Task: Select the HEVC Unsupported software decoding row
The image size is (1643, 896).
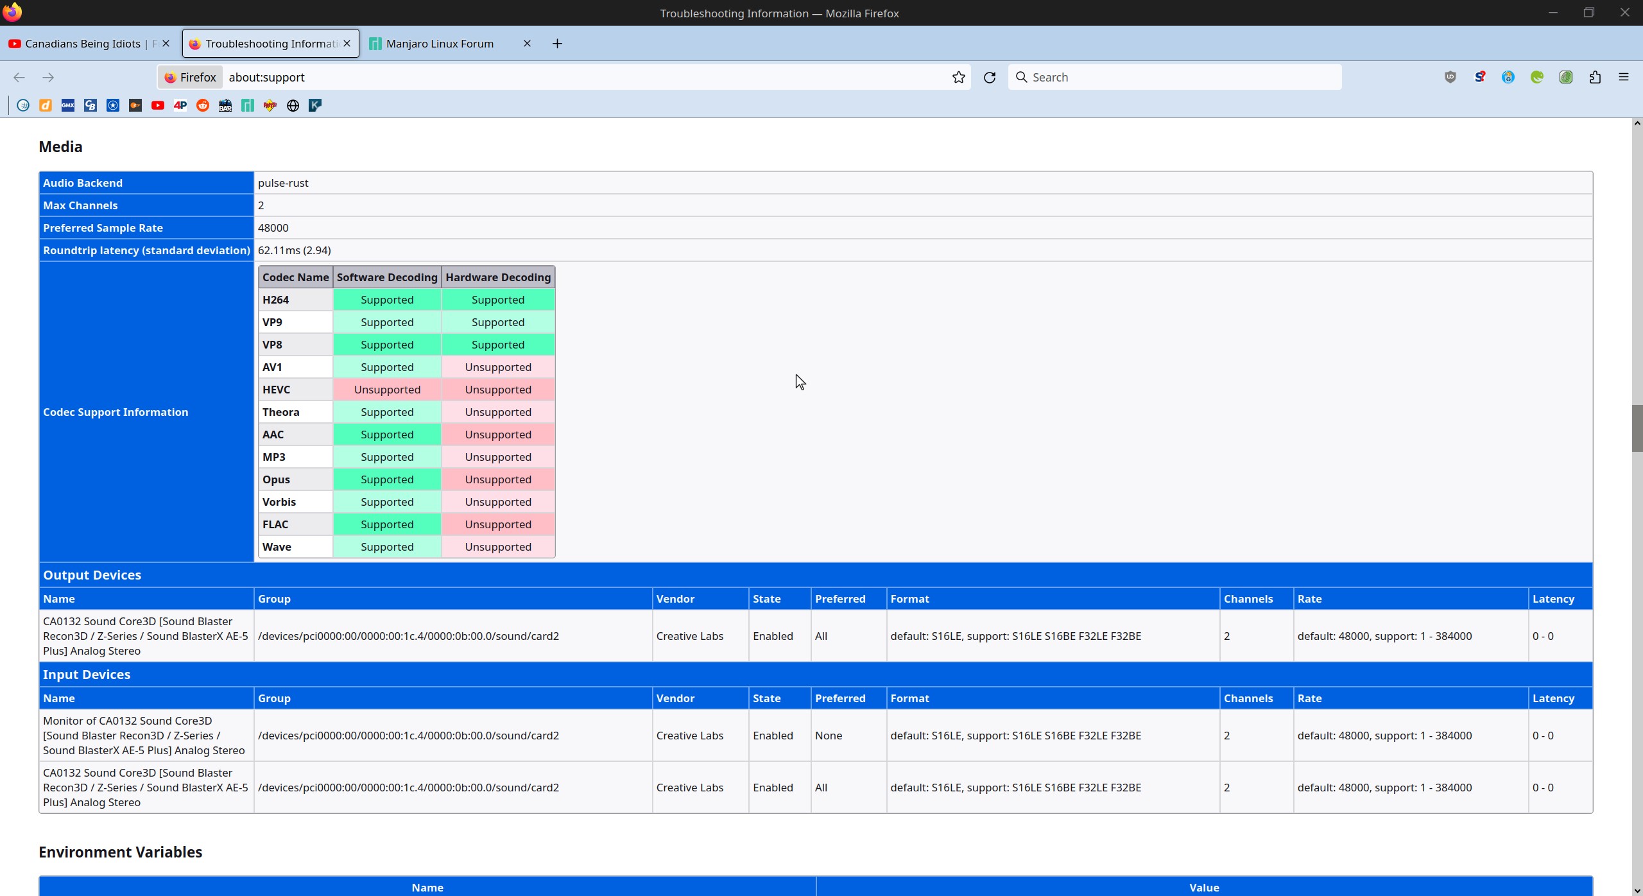Action: pyautogui.click(x=387, y=390)
